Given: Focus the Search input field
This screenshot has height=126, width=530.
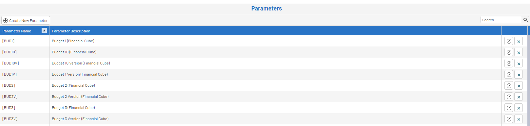Looking at the screenshot, I should [501, 20].
